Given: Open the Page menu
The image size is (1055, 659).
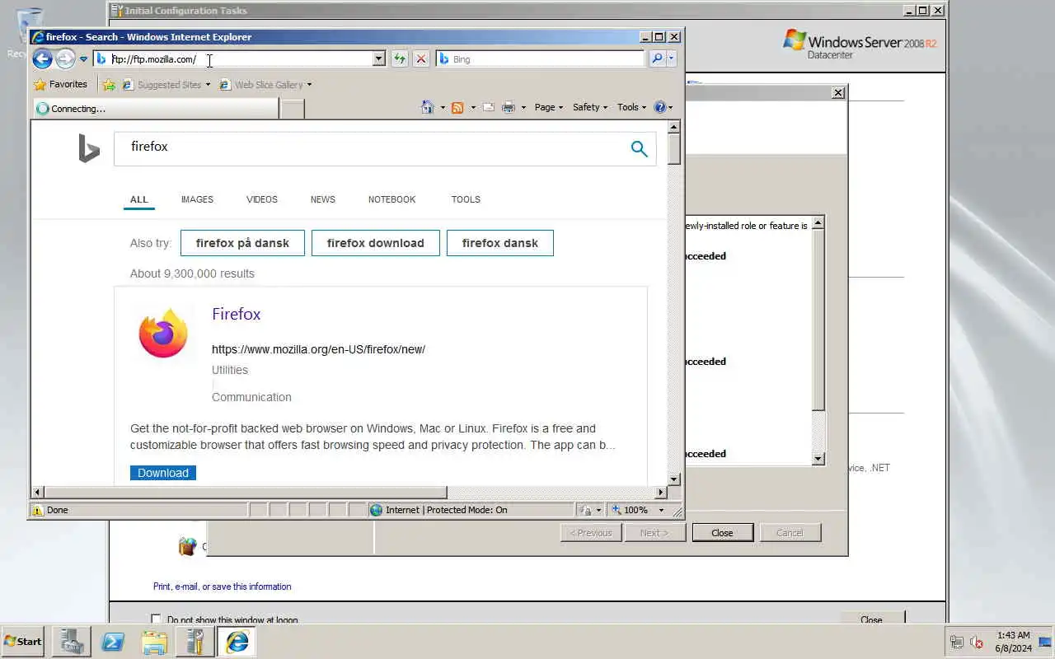Looking at the screenshot, I should point(549,107).
